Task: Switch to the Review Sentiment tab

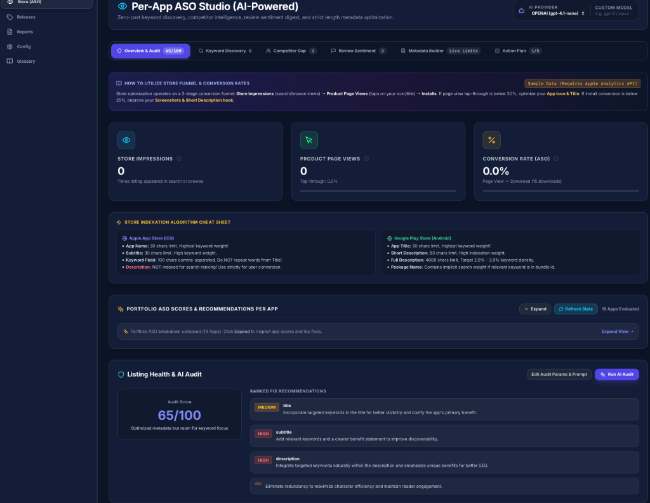Action: point(358,51)
